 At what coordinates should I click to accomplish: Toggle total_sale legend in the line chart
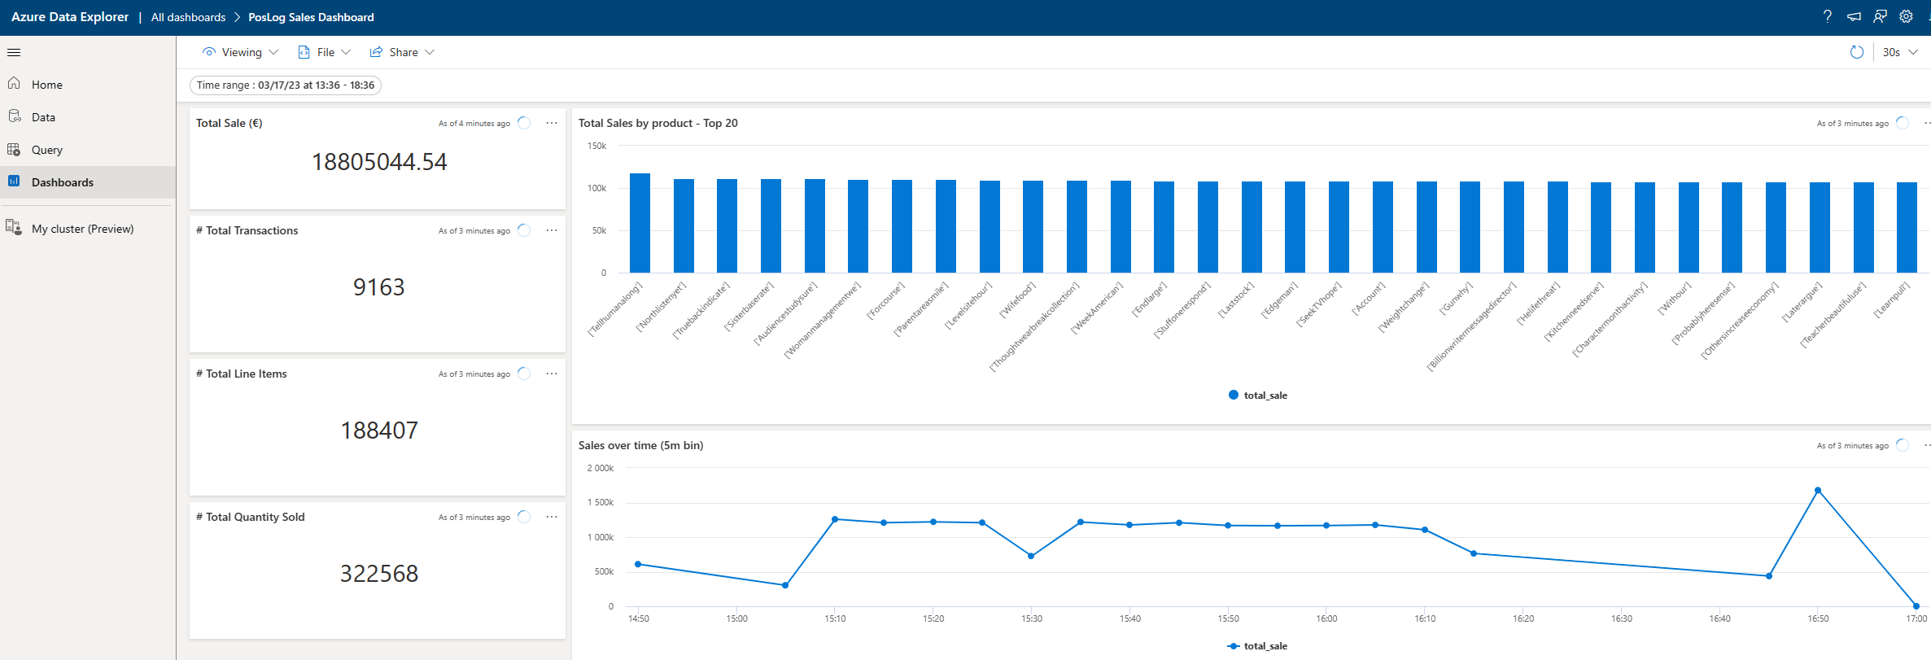tap(1258, 646)
